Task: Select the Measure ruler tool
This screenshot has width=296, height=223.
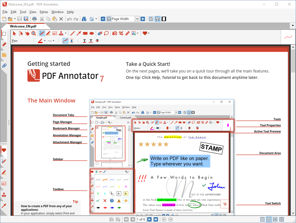Action: pos(127,33)
